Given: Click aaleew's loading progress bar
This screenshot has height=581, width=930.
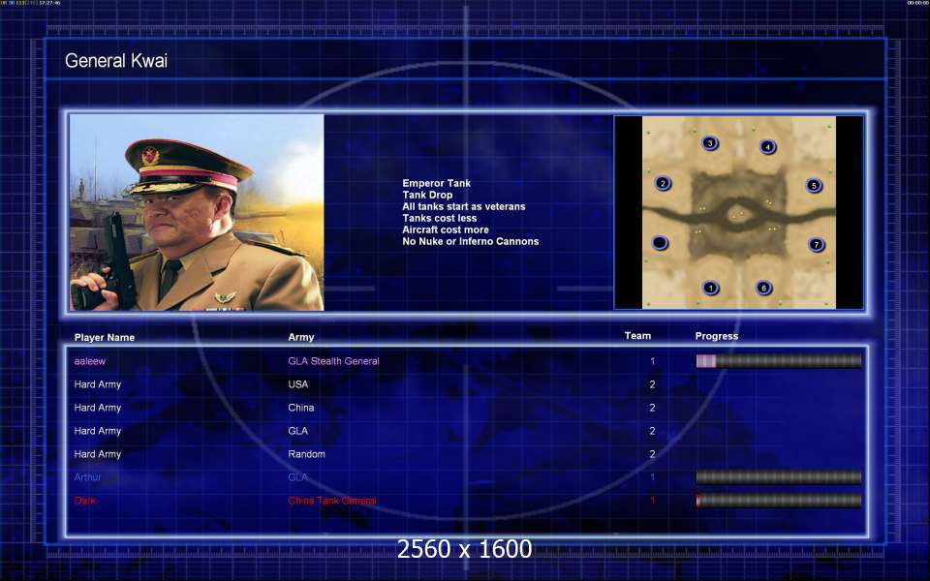Looking at the screenshot, I should pos(778,361).
